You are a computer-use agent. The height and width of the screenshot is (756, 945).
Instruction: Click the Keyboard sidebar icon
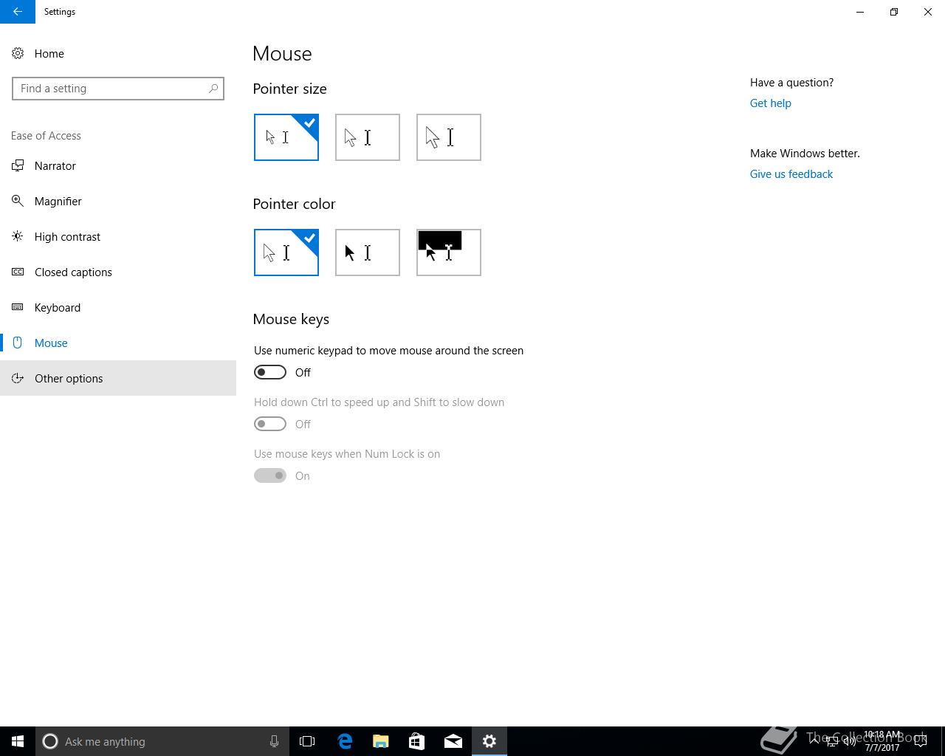[x=18, y=308]
